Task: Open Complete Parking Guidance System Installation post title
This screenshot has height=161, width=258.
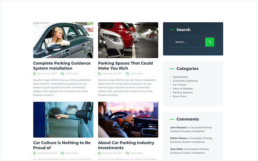Action: (62, 66)
